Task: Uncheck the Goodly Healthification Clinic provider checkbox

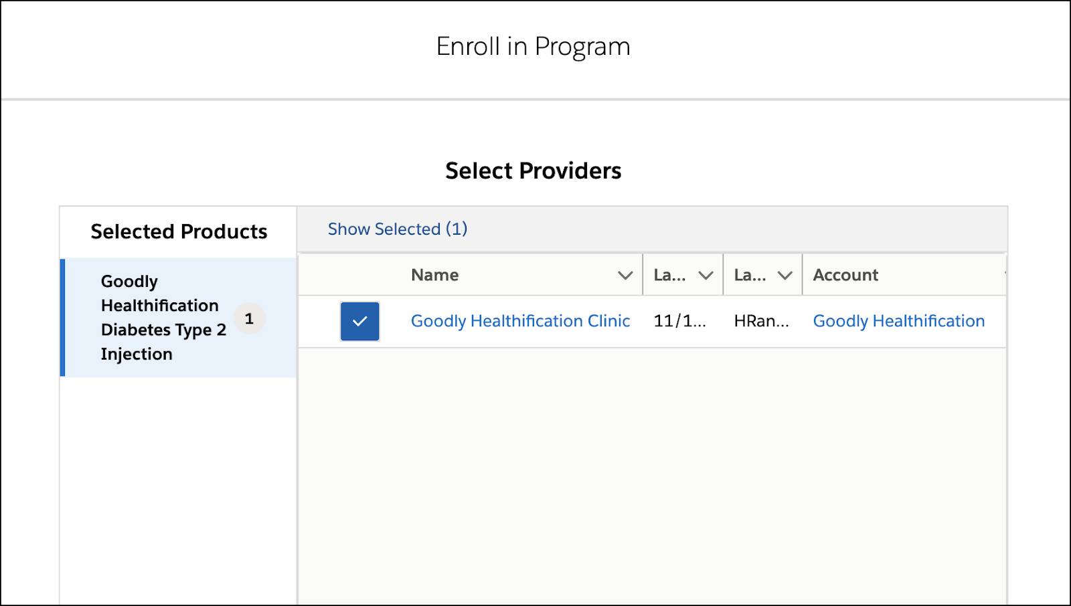Action: coord(359,321)
